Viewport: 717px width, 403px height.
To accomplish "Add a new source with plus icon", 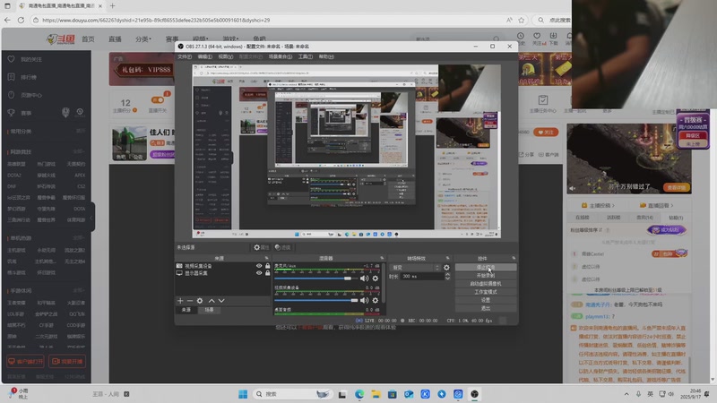I will point(180,301).
